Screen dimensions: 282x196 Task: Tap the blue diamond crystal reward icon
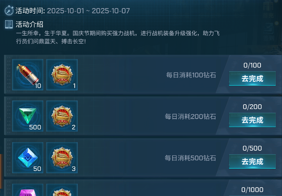28,158
